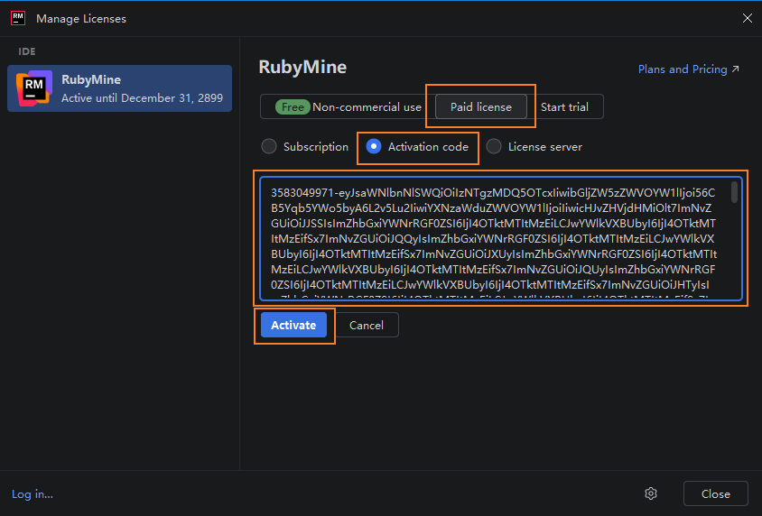Switch to the Start trial tab
The height and width of the screenshot is (516, 762).
click(x=564, y=106)
